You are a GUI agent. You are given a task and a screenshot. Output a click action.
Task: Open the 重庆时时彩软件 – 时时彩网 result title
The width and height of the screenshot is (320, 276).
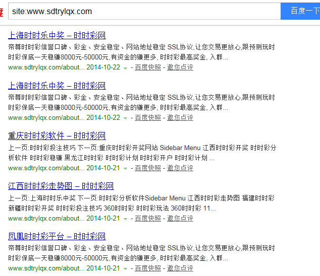click(x=57, y=136)
